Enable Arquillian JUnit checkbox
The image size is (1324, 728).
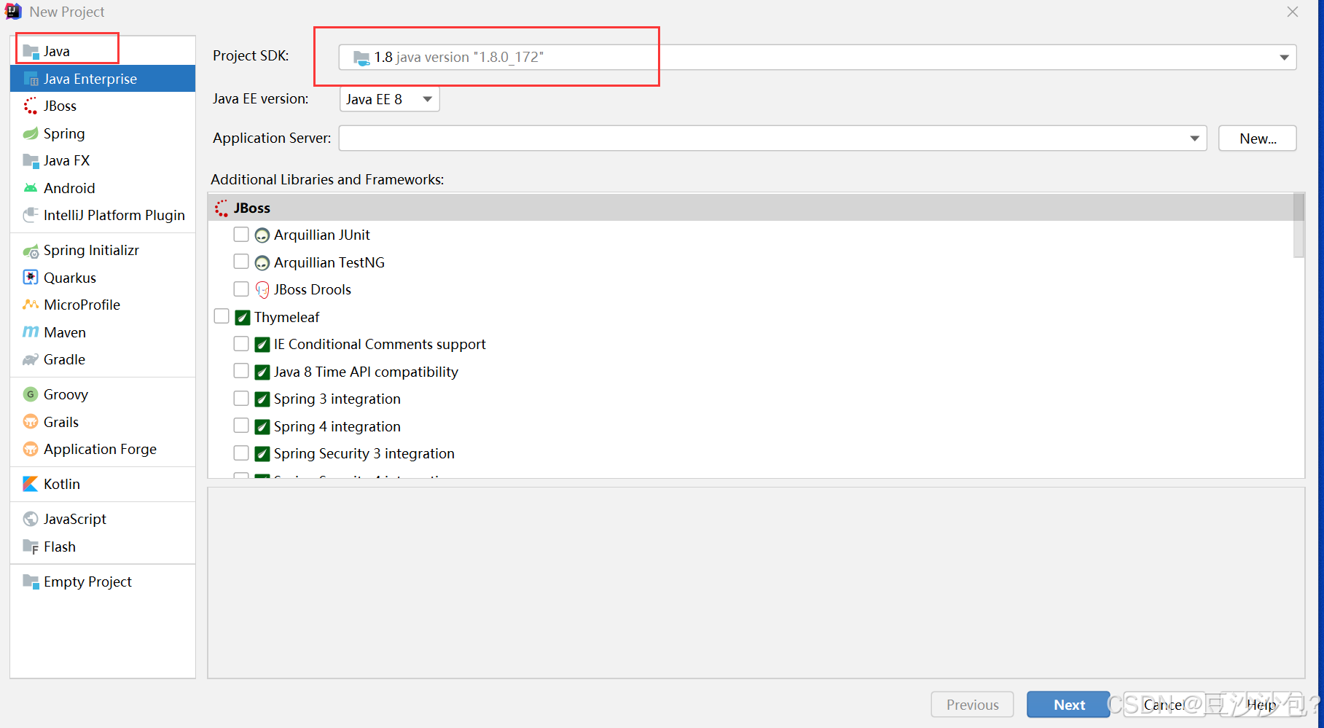pyautogui.click(x=241, y=235)
